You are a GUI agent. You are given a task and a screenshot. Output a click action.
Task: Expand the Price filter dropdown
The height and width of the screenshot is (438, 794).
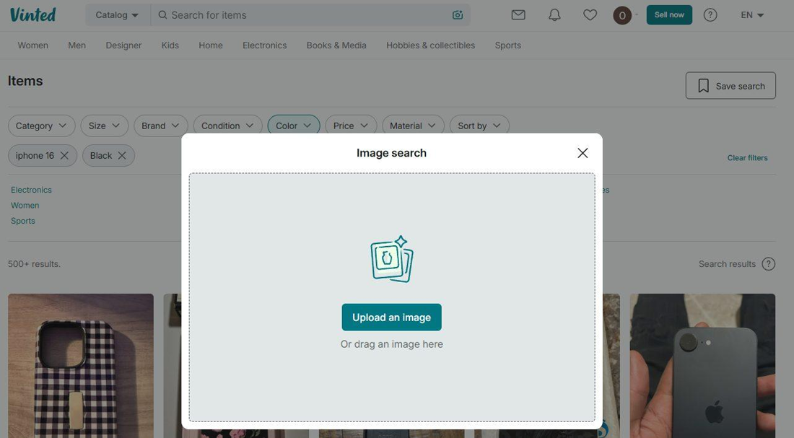351,126
